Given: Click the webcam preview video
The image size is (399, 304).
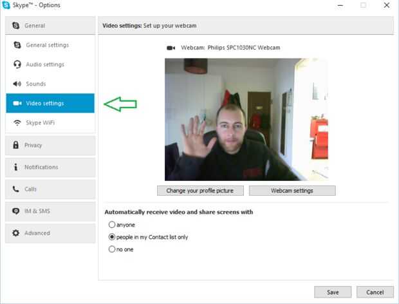Looking at the screenshot, I should tap(246, 119).
